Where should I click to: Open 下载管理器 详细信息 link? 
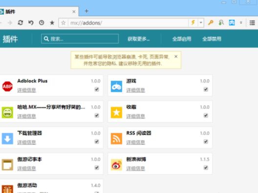[26, 142]
